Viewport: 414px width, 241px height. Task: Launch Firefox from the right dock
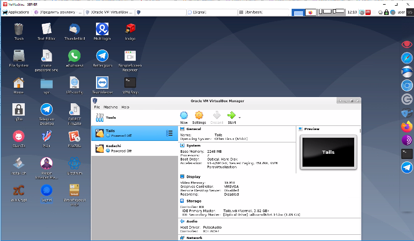point(407,126)
